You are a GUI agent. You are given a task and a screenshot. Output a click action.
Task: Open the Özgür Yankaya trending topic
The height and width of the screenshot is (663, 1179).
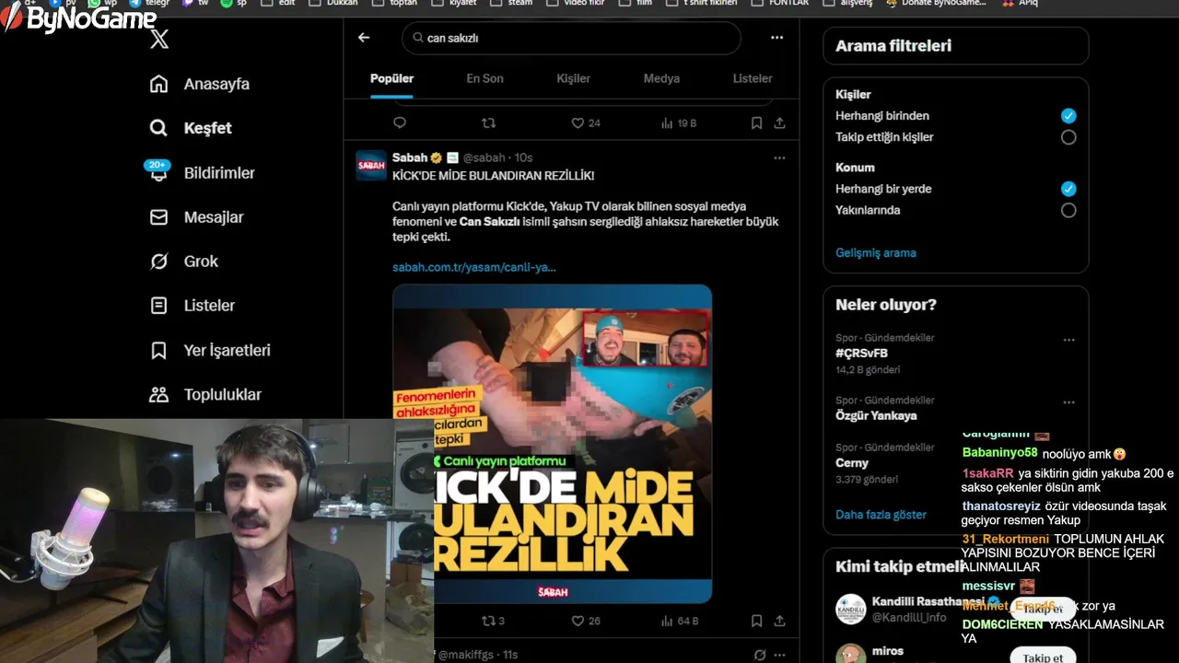click(x=876, y=415)
